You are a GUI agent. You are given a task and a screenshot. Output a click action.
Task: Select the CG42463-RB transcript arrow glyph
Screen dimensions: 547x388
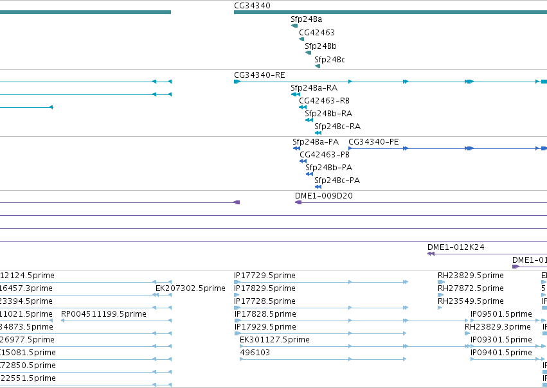[x=303, y=107]
